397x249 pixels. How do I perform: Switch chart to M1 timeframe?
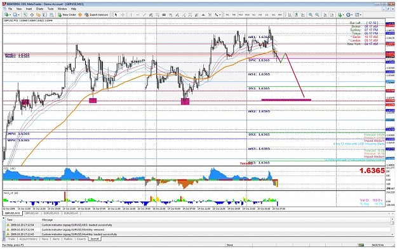[227, 15]
